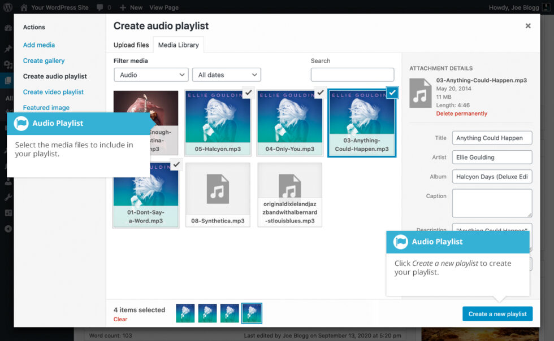The image size is (554, 341).
Task: Deselect 01-Dont-Say-a-Word.mp3 via its checkmark
Action: pyautogui.click(x=176, y=165)
